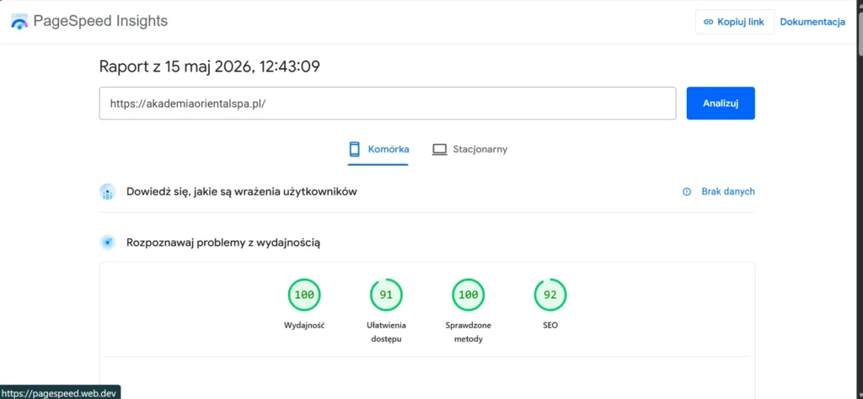
Task: Select the Wydajność score gauge of 100
Action: (x=304, y=295)
